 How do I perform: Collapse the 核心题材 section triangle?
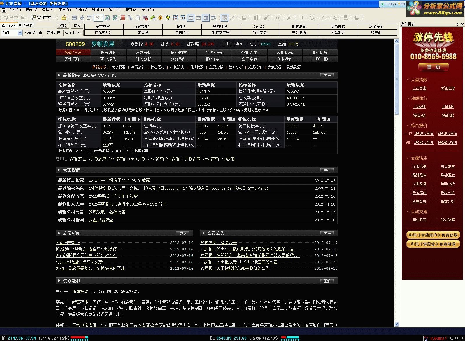(59, 281)
